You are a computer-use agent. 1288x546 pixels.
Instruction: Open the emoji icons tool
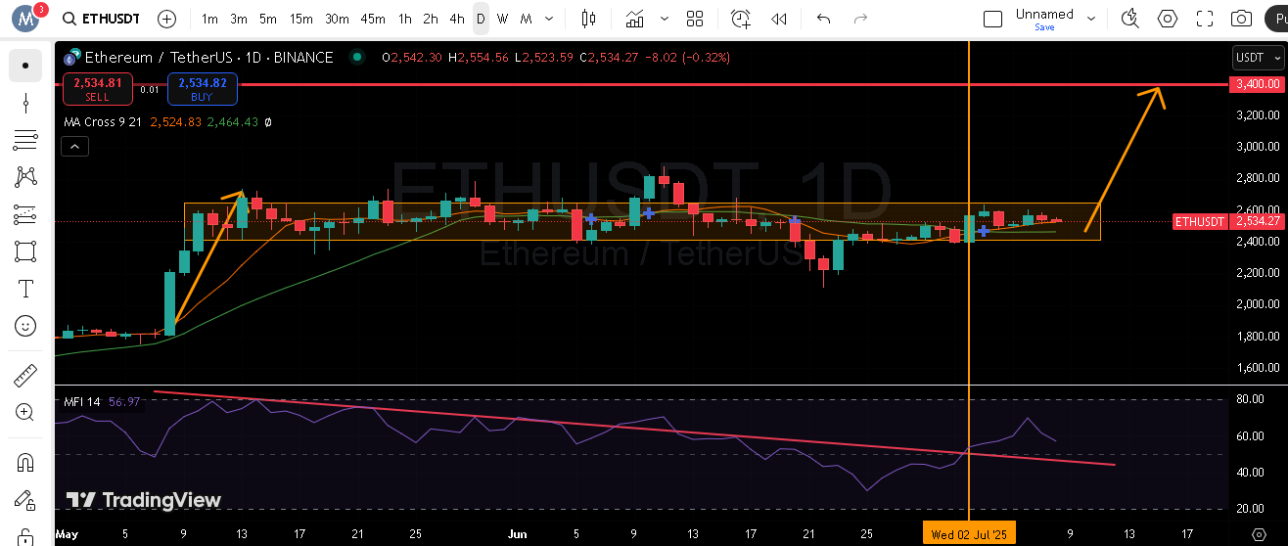tap(25, 326)
